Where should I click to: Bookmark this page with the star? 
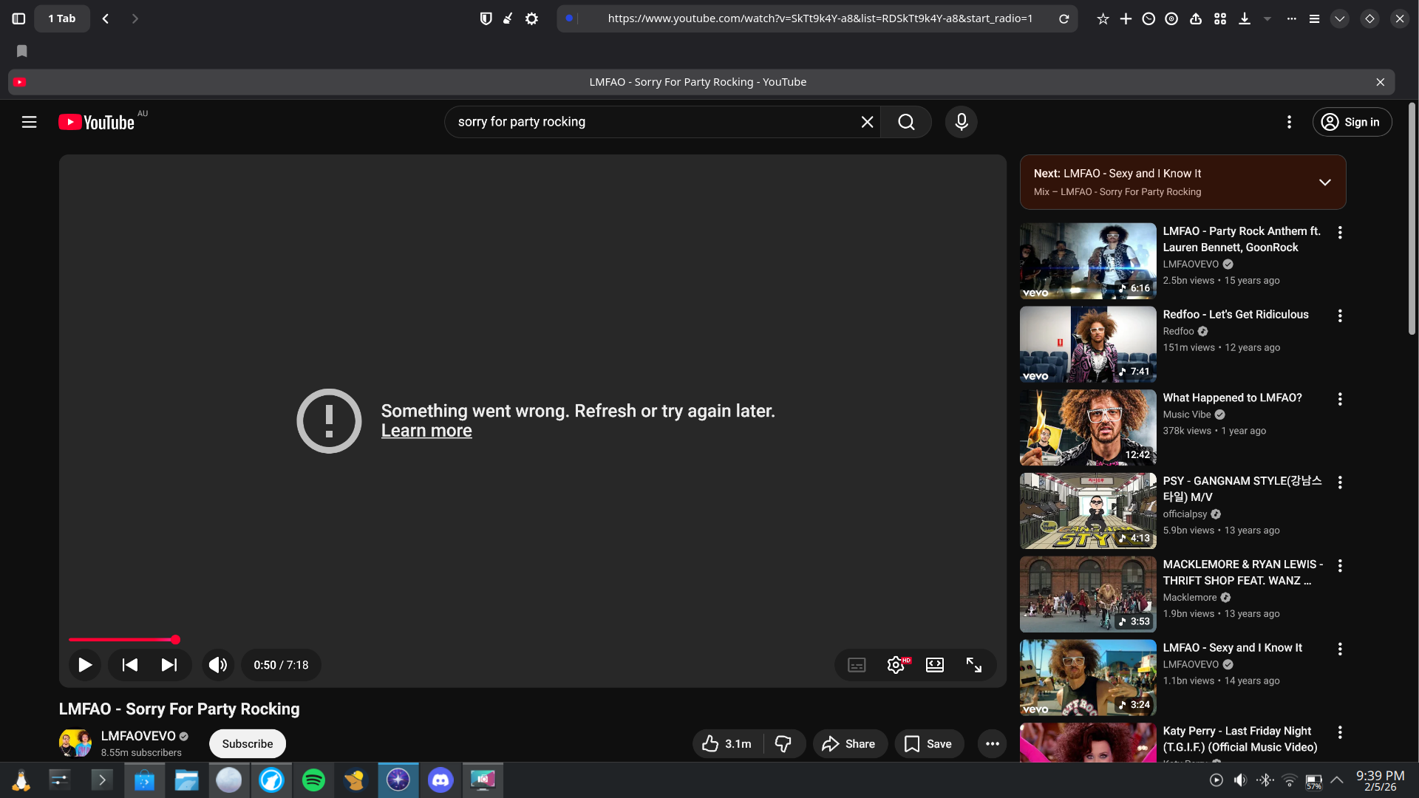tap(1103, 18)
